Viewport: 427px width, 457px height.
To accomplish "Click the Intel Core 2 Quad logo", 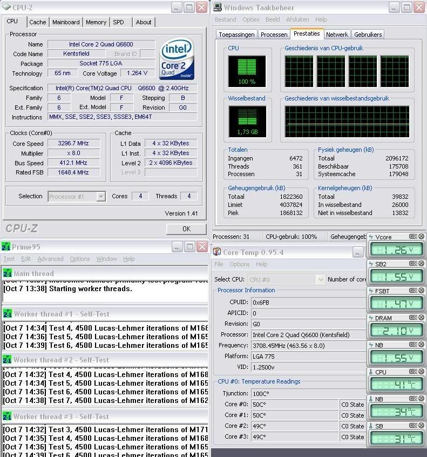I will click(177, 58).
